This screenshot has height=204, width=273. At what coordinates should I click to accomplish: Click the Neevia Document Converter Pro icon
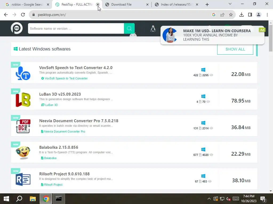click(23, 126)
